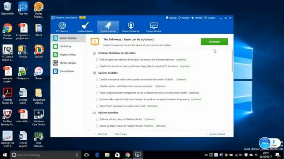Select iTunes desktop icon

pyautogui.click(x=39, y=73)
